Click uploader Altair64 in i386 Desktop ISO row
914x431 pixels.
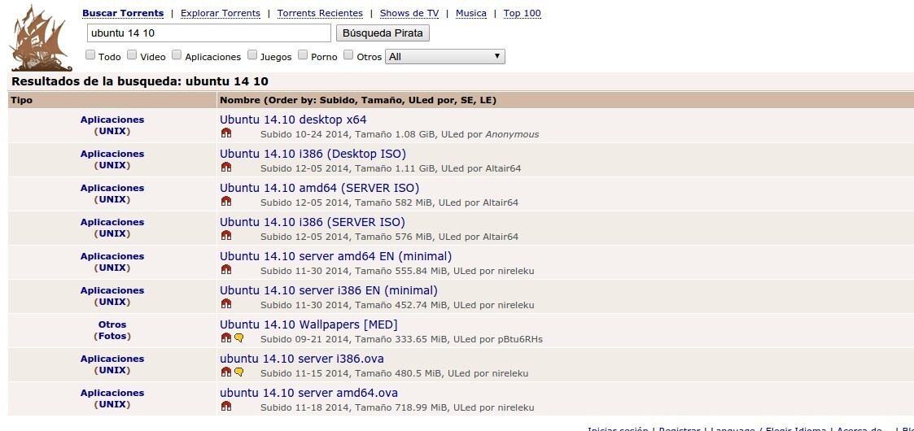click(x=503, y=168)
